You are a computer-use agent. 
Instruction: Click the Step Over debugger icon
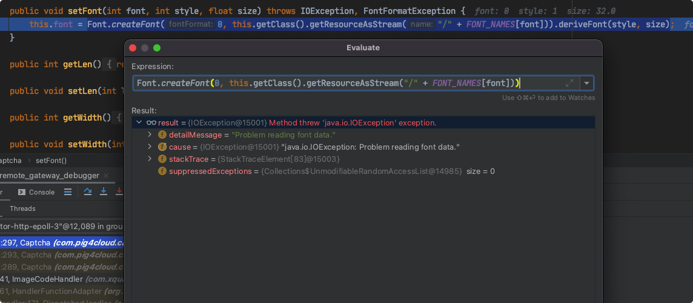click(x=87, y=191)
